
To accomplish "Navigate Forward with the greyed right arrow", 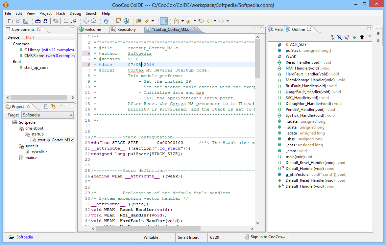I will (222, 21).
